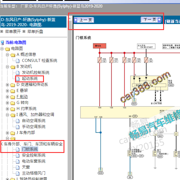The image size is (180, 180).
Task: Click the 菜单折叠 square icon
Action: (24, 31)
